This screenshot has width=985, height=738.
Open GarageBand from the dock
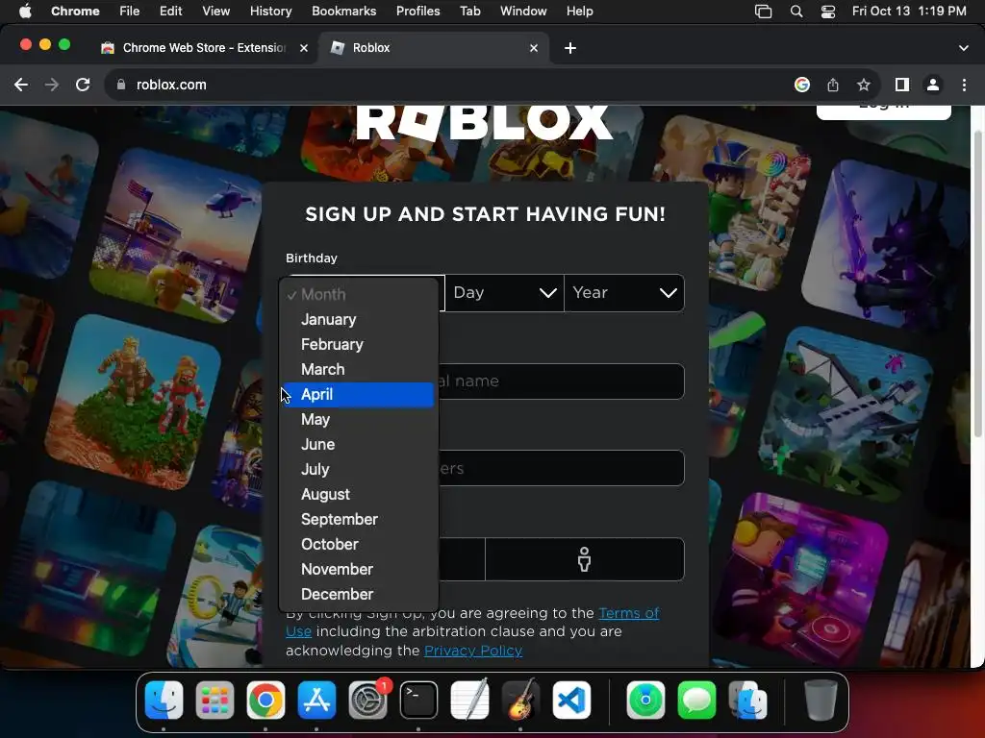(x=520, y=700)
